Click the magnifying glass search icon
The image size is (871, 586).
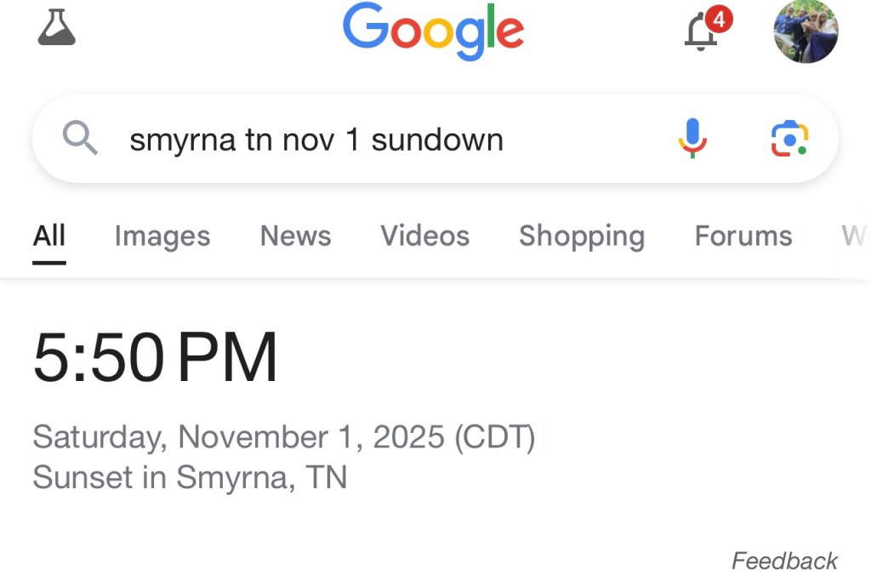coord(81,139)
